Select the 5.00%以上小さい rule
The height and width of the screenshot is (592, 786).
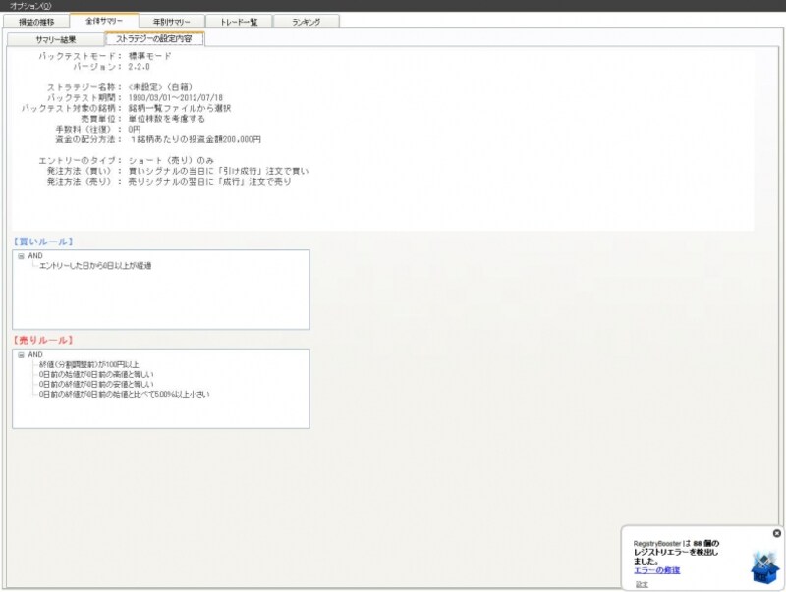[x=125, y=395]
